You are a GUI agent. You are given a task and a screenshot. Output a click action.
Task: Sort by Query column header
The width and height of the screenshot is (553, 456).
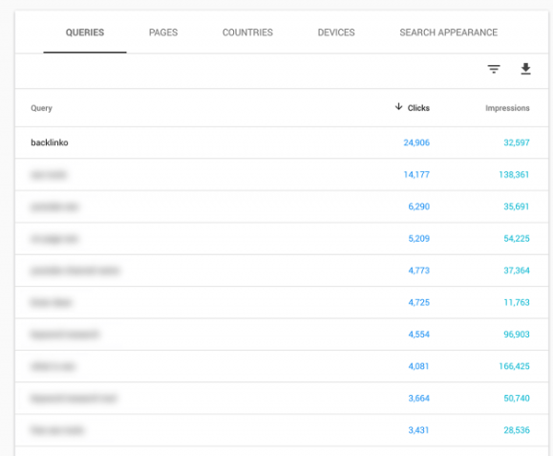click(41, 108)
